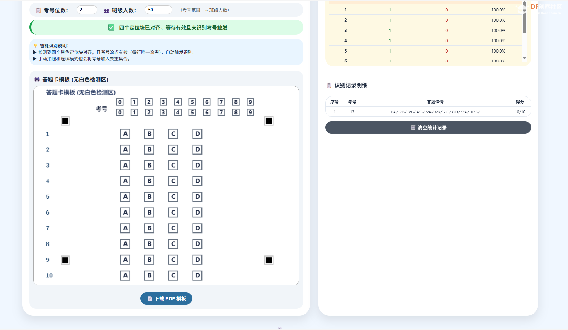The image size is (568, 330).
Task: Click the 清空统计记录 button
Action: (428, 127)
